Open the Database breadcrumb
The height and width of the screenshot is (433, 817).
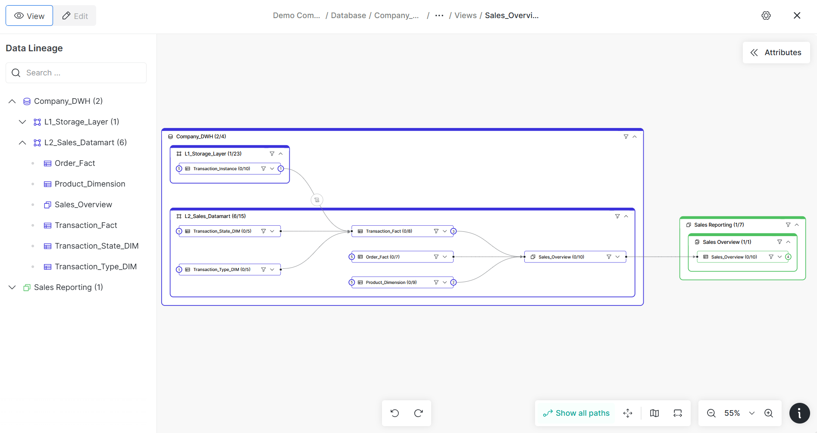click(348, 16)
